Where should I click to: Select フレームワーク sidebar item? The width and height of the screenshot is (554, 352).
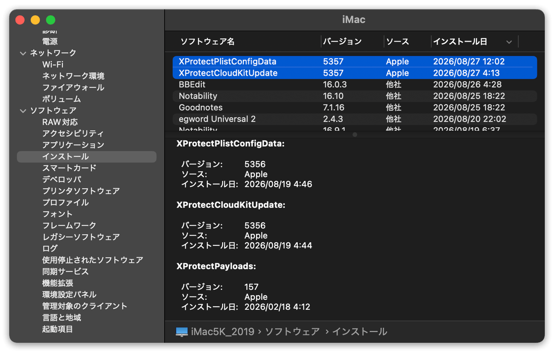click(69, 226)
